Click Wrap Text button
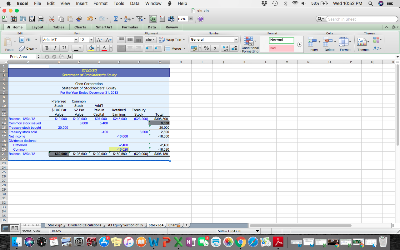This screenshot has width=400, height=250. pyautogui.click(x=172, y=40)
